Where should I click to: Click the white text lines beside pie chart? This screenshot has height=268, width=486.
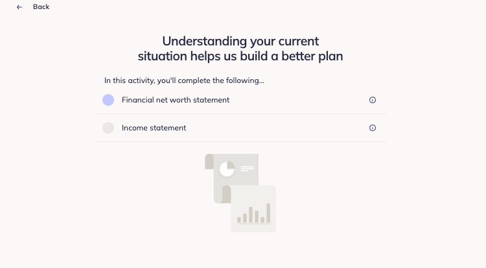[248, 169]
